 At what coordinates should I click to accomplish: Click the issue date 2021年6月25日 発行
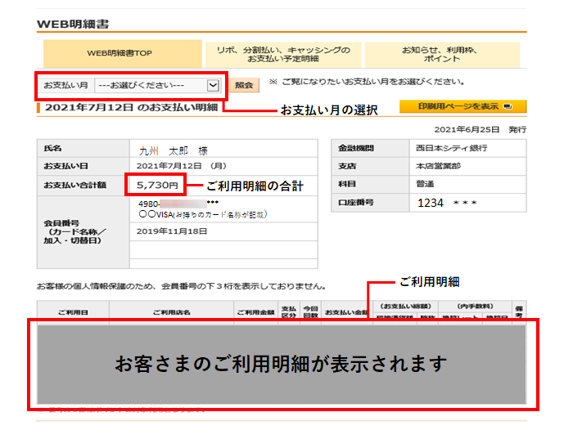481,130
